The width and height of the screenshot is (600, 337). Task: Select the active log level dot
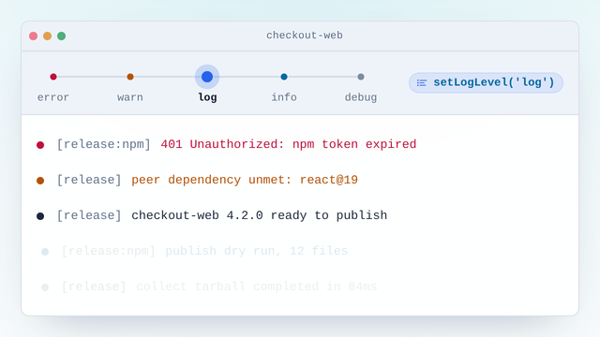click(x=207, y=77)
